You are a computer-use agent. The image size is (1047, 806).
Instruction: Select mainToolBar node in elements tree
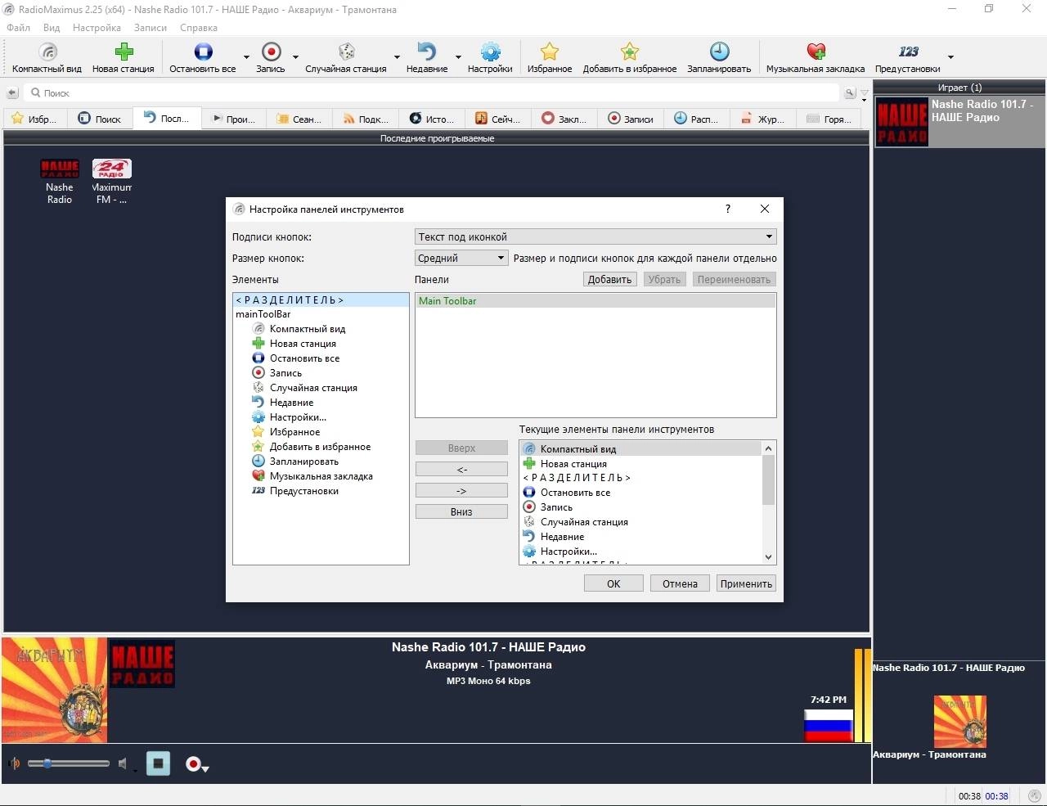263,314
